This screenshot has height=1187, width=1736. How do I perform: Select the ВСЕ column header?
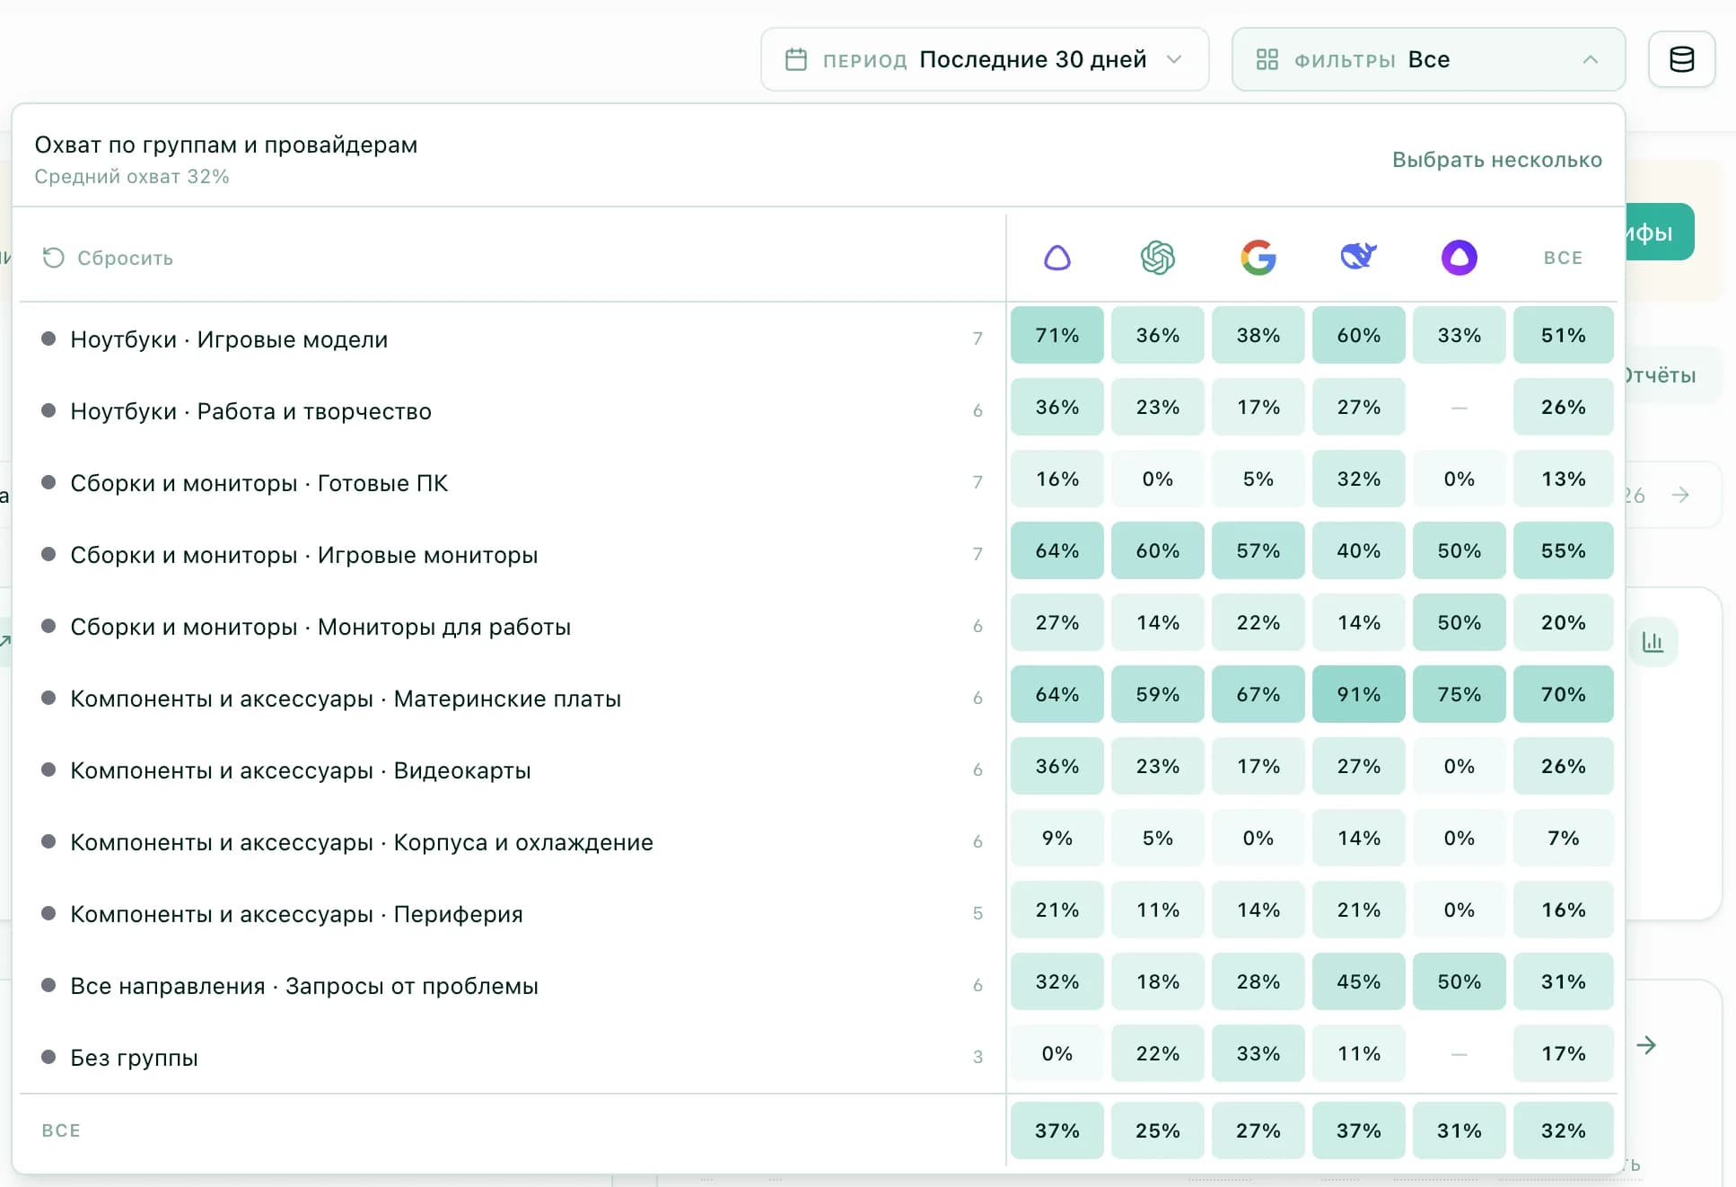click(x=1564, y=258)
